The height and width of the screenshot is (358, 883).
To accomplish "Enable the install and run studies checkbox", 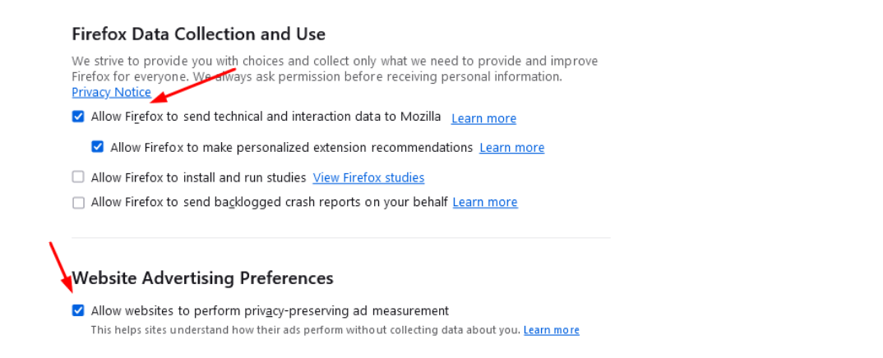I will pos(78,177).
